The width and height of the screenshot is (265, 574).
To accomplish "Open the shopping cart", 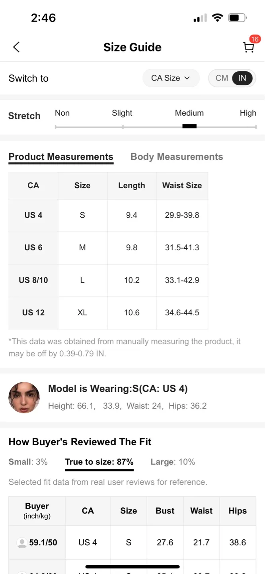I will 248,48.
